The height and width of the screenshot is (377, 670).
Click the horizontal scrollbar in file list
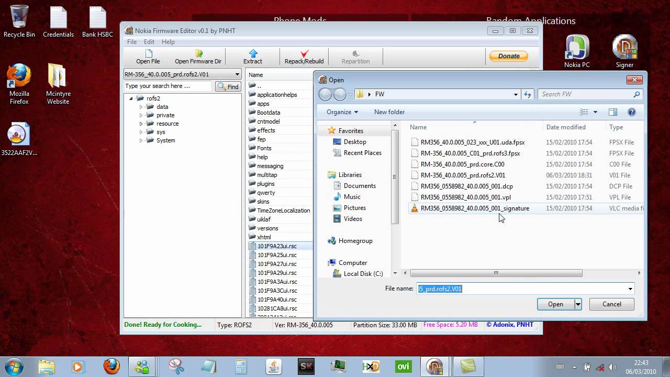coord(496,273)
